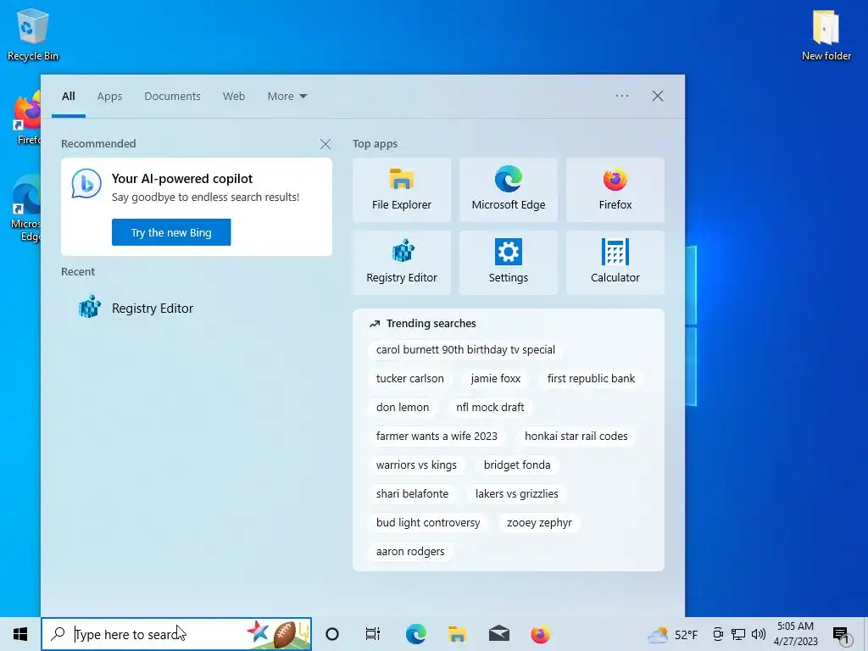Switch to the Web search tab
Image resolution: width=868 pixels, height=651 pixels.
coord(234,97)
